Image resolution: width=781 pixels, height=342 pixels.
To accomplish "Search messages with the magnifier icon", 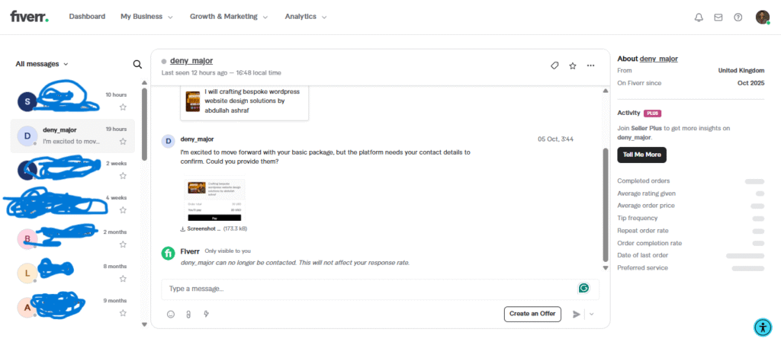I will pyautogui.click(x=137, y=65).
